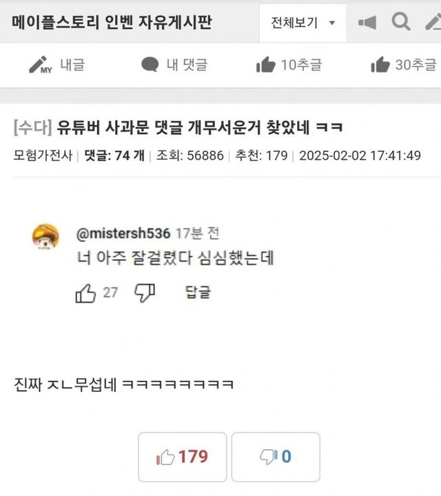Image resolution: width=441 pixels, height=496 pixels.
Task: Jump to 댓글: 74 개 comments
Action: tap(114, 156)
